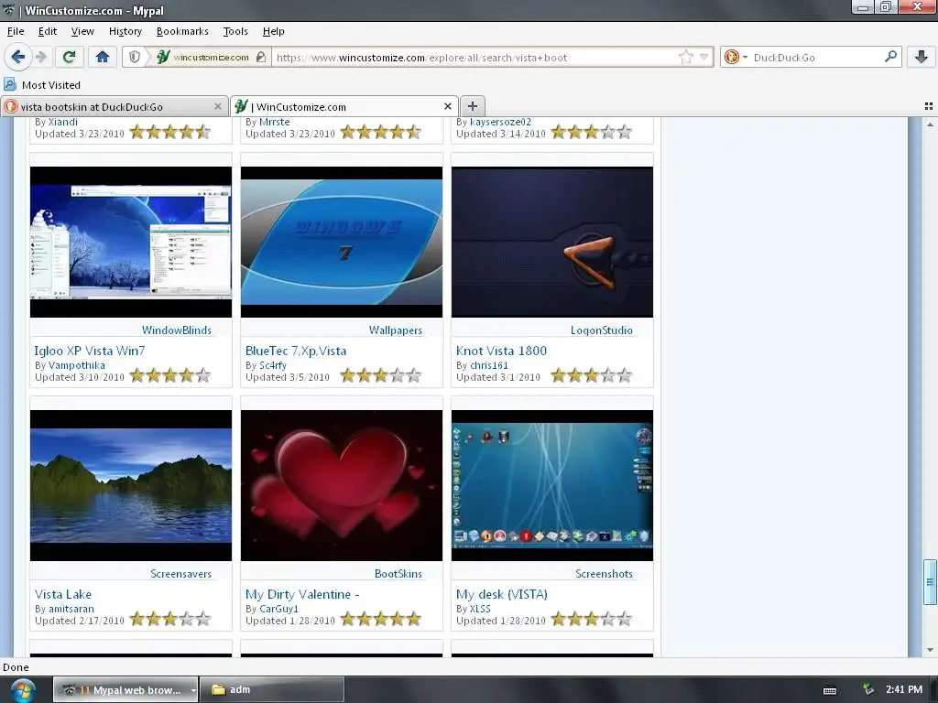The image size is (938, 703).
Task: Open the File menu
Action: point(16,31)
